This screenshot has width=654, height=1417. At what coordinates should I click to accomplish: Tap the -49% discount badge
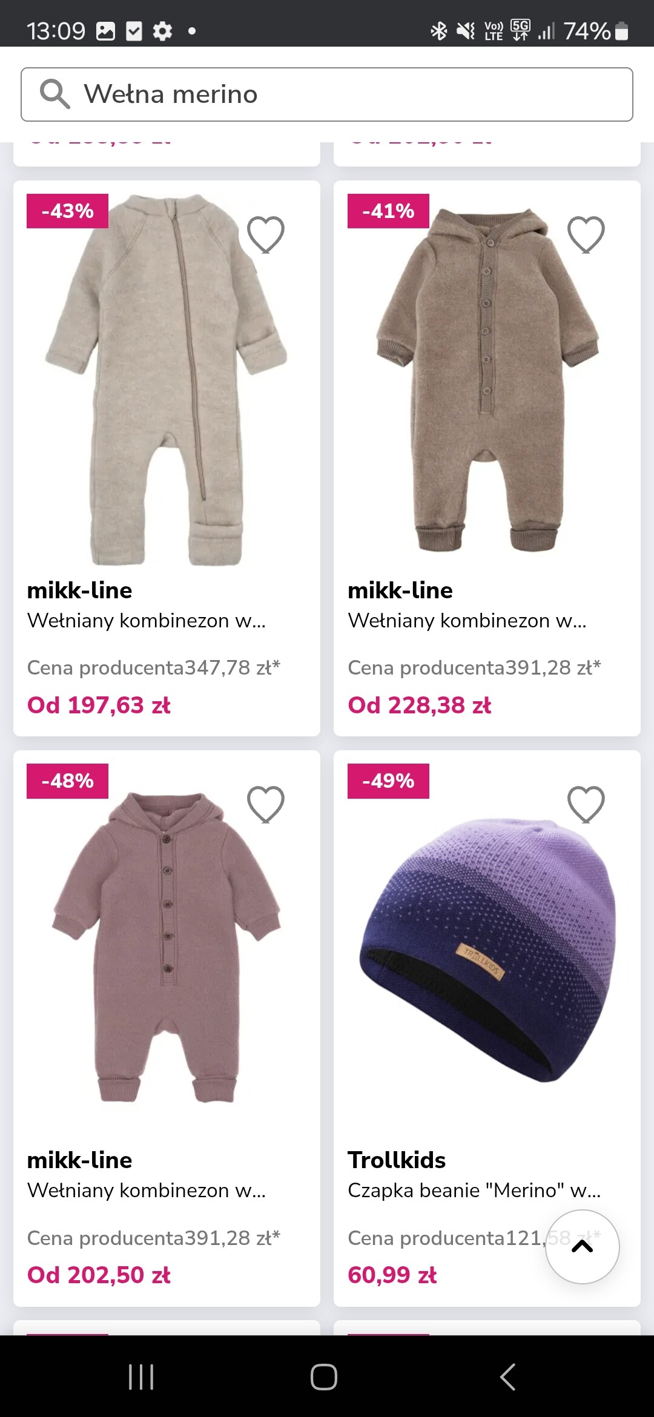coord(388,781)
